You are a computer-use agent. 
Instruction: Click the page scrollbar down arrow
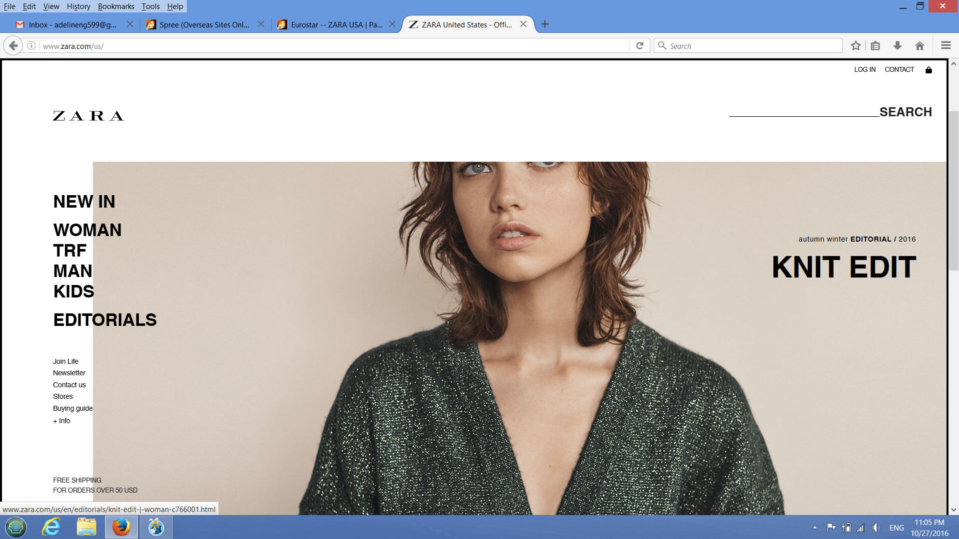coord(954,510)
